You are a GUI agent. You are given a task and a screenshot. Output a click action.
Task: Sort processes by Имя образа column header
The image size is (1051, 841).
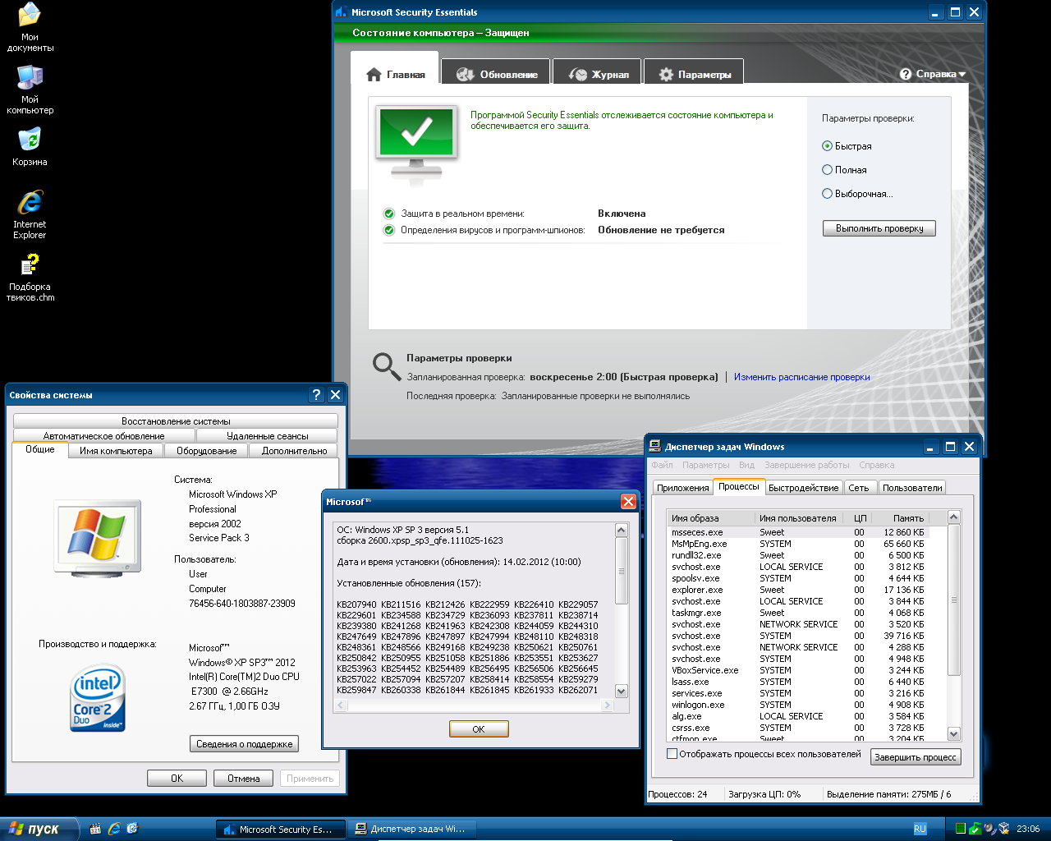pyautogui.click(x=711, y=518)
